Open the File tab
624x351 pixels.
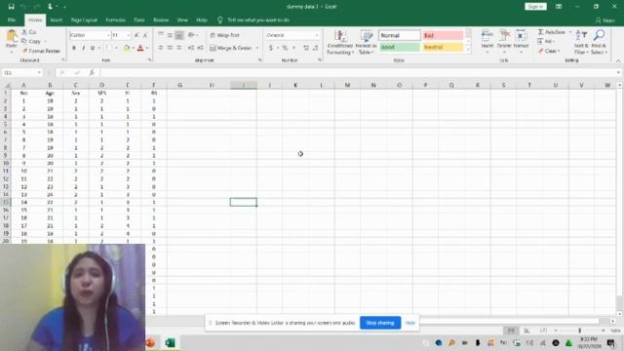(x=12, y=19)
